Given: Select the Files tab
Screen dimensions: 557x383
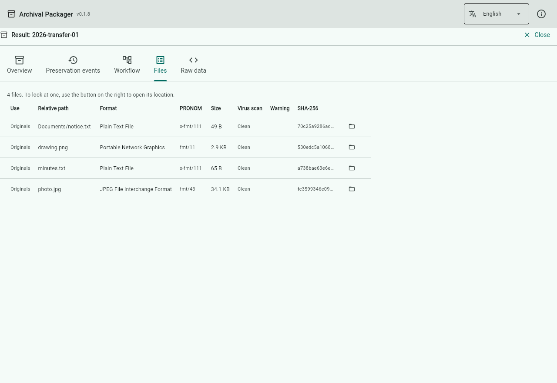Looking at the screenshot, I should pyautogui.click(x=160, y=65).
